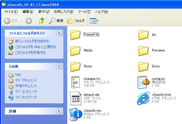This screenshot has height=124, width=182.
Task: Select the xSnes9x.nfo file name
Action: pos(92,111)
